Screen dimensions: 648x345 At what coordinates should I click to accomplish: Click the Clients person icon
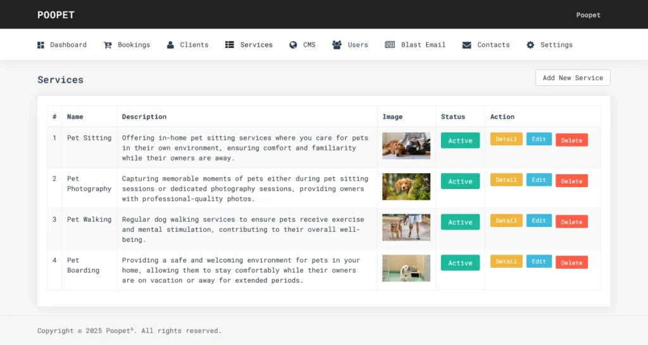point(170,45)
